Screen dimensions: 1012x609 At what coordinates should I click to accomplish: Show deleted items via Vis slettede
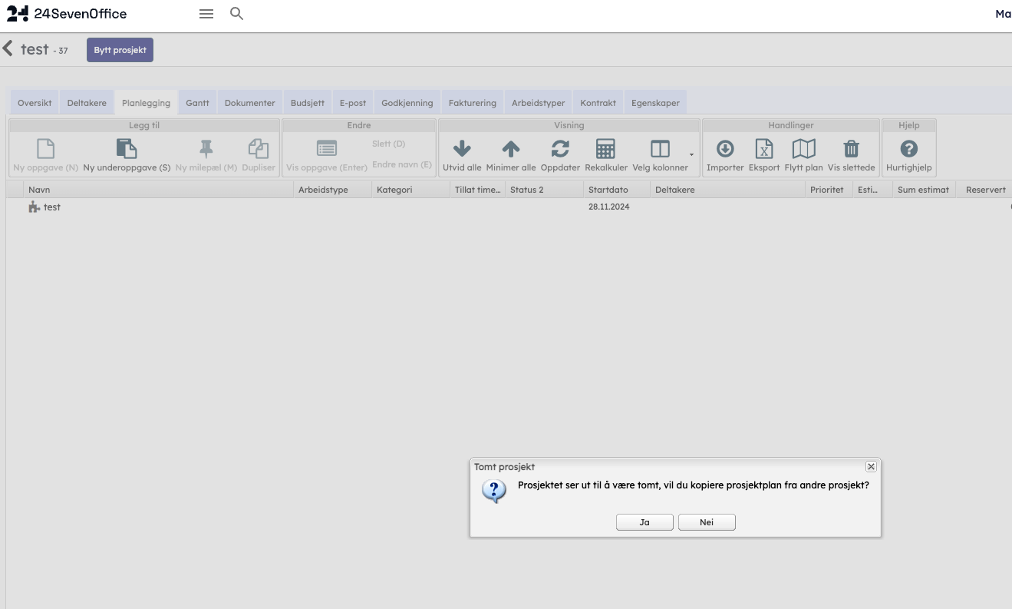(851, 149)
